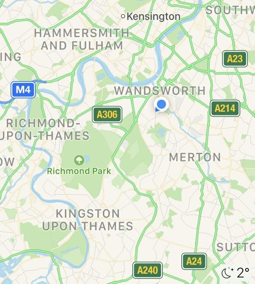This screenshot has height=284, width=255.
Task: Open the 2° temperature reading
Action: point(243,273)
